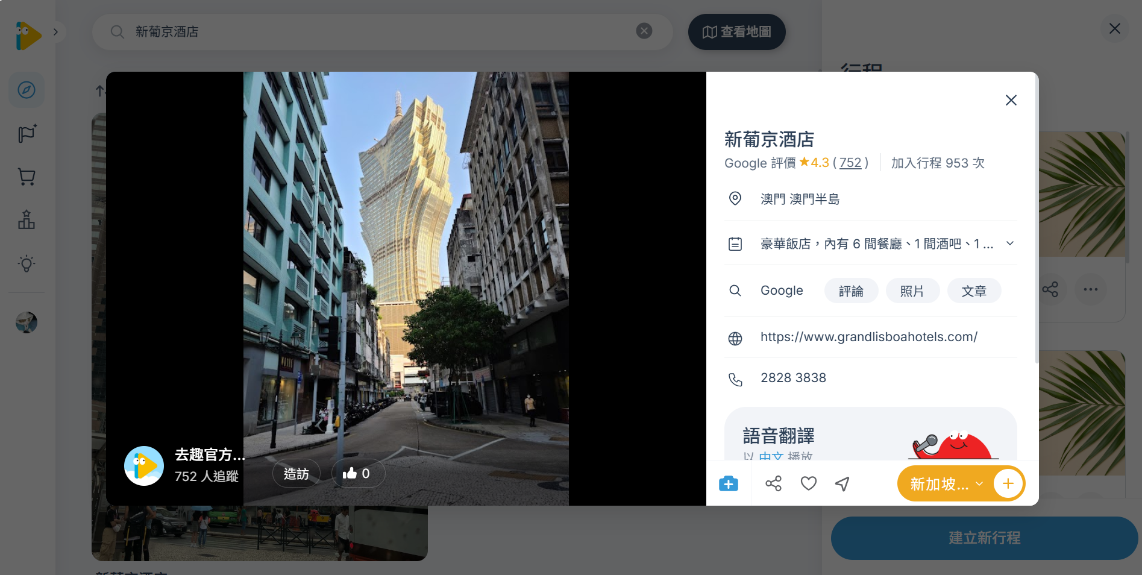Click the 去趣官方... author name
This screenshot has height=575, width=1142.
click(x=210, y=454)
